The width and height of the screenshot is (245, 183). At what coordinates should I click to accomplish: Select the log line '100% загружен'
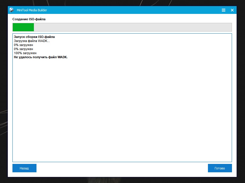(25, 53)
